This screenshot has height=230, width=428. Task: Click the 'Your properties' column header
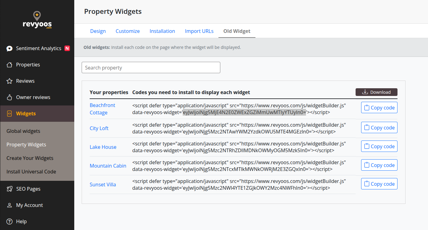pyautogui.click(x=109, y=92)
